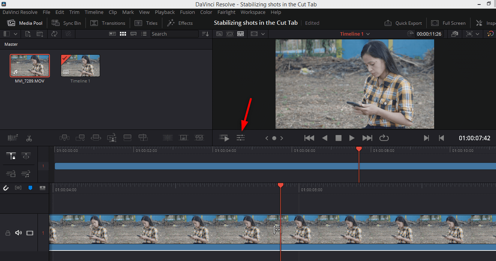Click the Append to end icon
Viewport: 496px width, 261px height.
point(80,138)
